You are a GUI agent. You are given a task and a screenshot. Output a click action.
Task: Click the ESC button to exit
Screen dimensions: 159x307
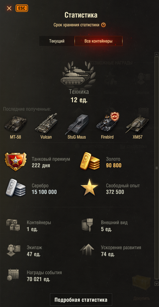[x=22, y=8]
